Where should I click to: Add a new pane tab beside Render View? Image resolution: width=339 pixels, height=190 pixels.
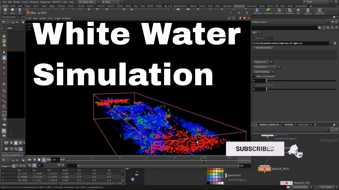[315, 125]
